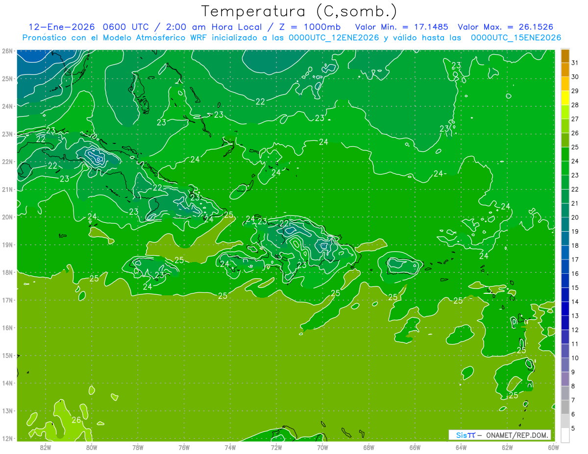Click the "78W" longitude axis label
Image resolution: width=588 pixels, height=454 pixels.
[x=138, y=447]
